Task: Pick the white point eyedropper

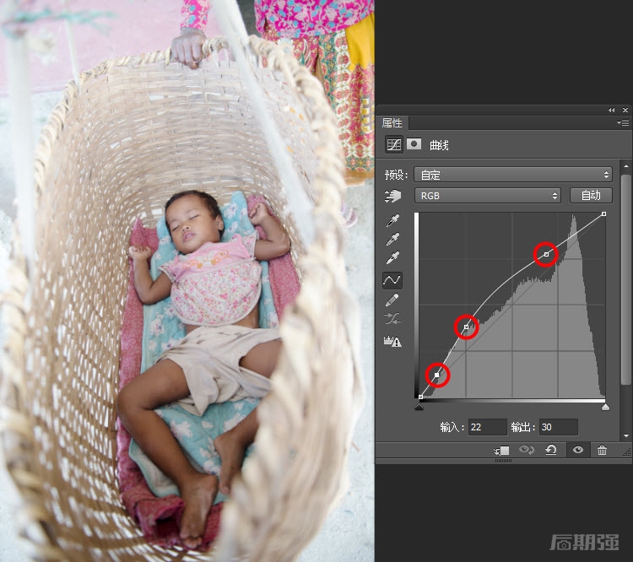Action: [x=392, y=257]
